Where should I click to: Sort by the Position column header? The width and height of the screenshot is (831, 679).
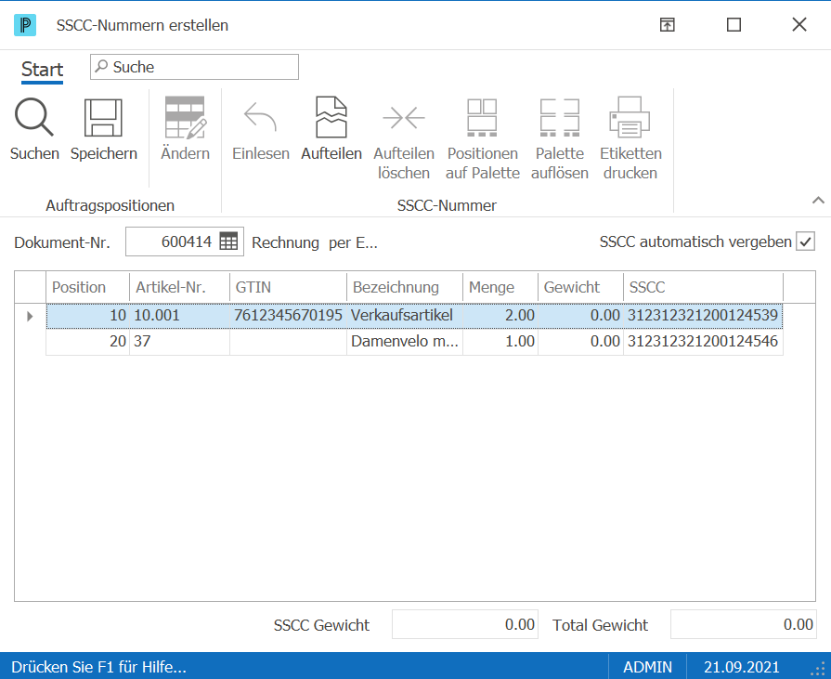[x=88, y=287]
